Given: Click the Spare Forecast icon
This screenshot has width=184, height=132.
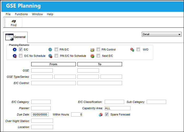Looking at the screenshot, I should (101, 114).
